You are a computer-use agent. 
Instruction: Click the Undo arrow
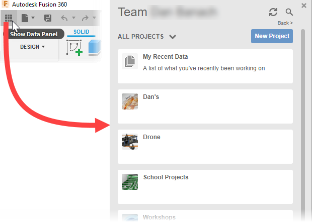pos(64,18)
